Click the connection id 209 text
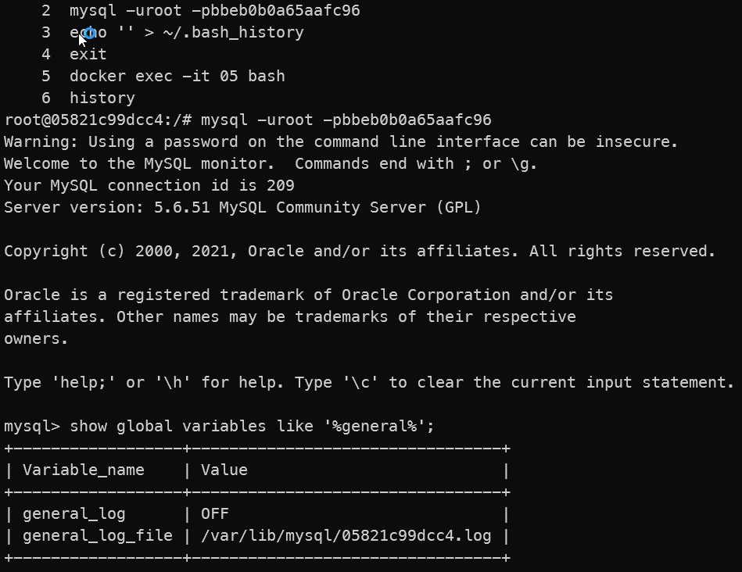Viewport: 742px width, 572px height. pos(149,186)
